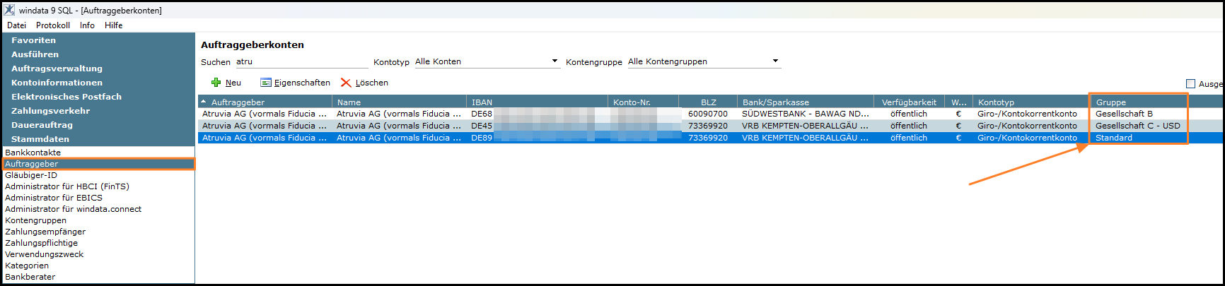Click the windata application icon in title bar
The height and width of the screenshot is (286, 1225).
9,10
